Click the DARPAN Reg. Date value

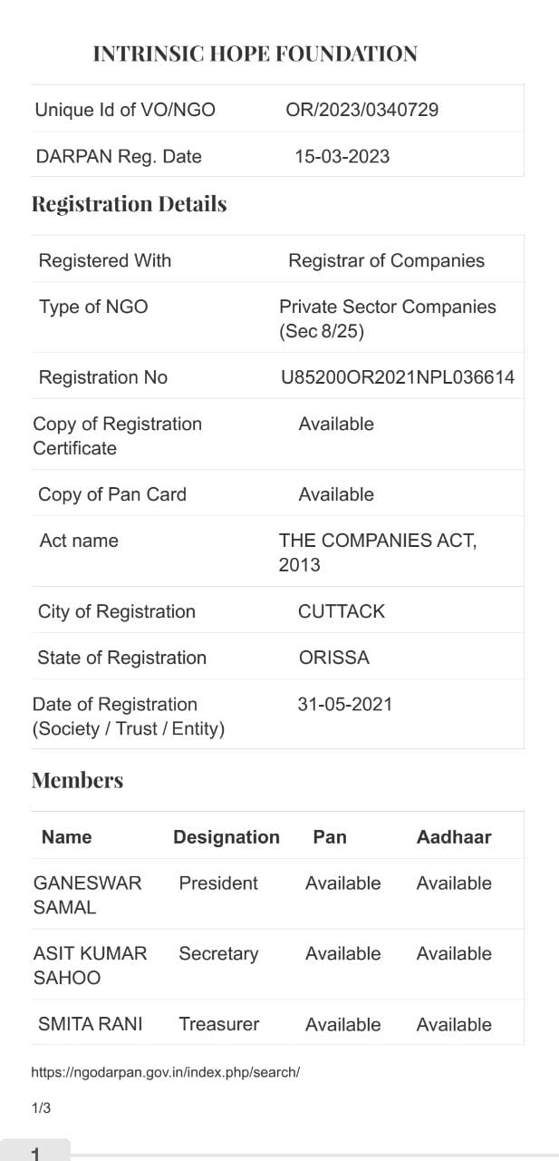tap(342, 157)
